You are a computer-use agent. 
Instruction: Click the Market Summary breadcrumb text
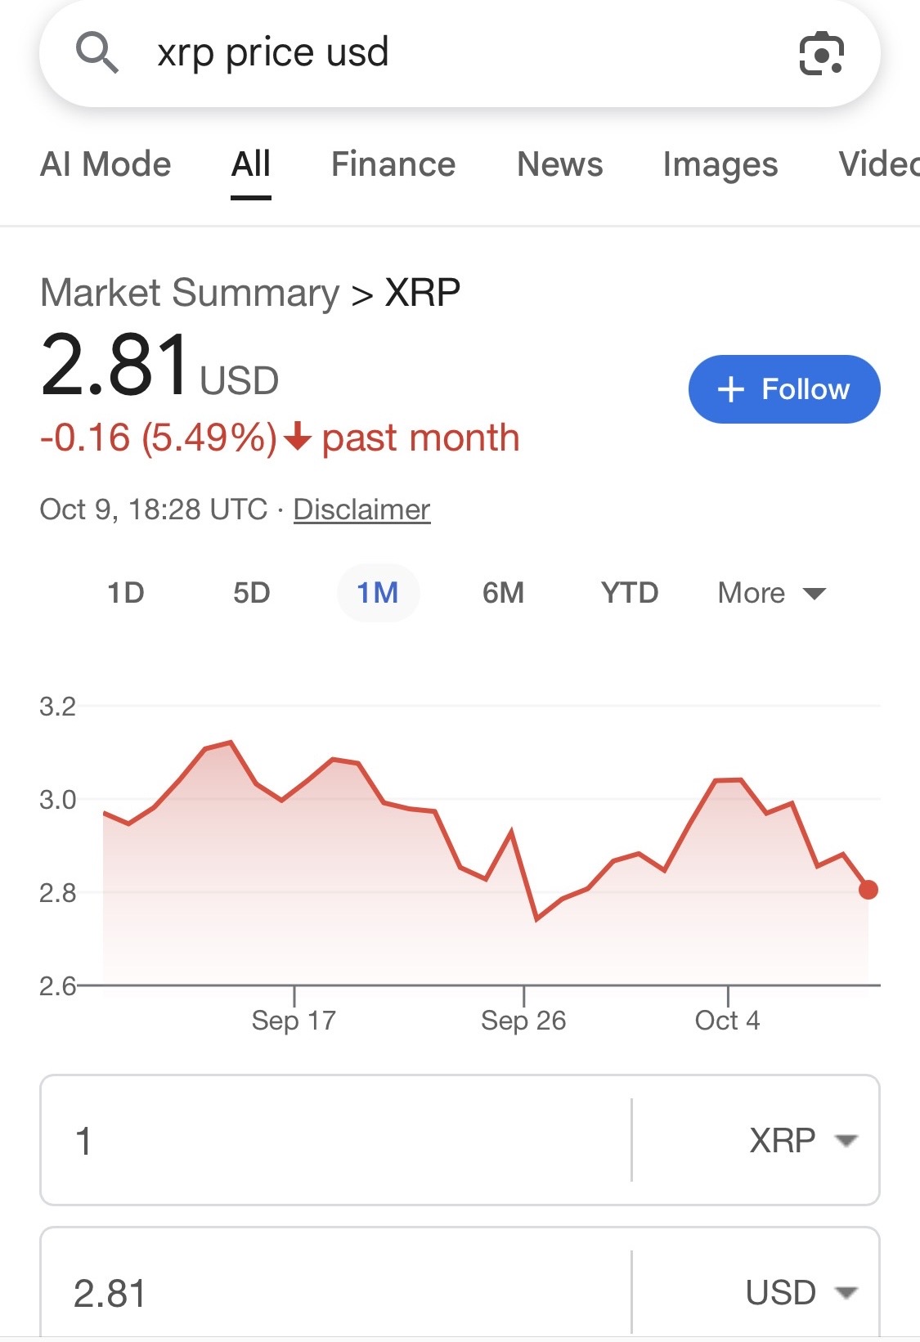(x=190, y=293)
